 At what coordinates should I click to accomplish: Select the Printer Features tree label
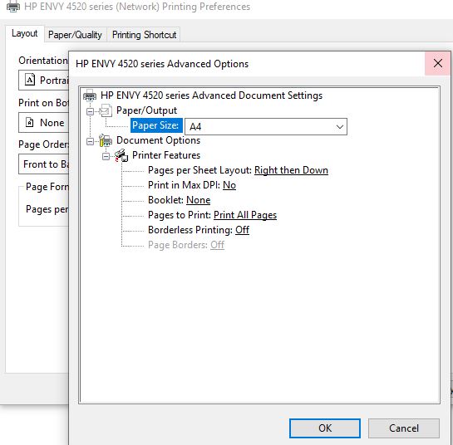166,155
